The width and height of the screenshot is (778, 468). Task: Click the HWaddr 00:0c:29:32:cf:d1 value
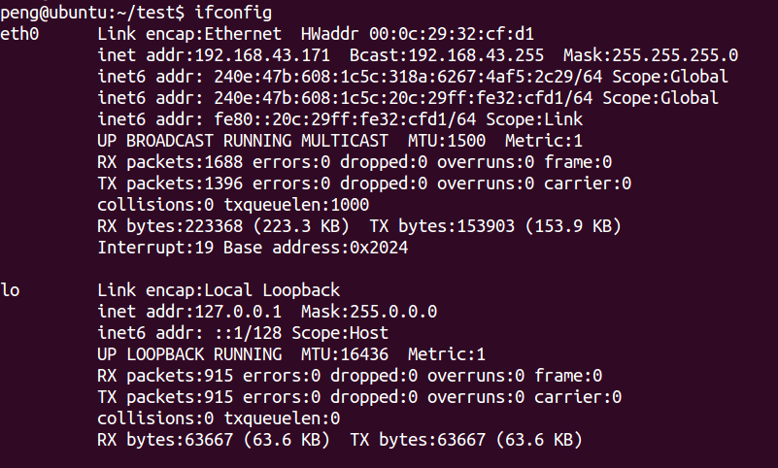coord(418,34)
